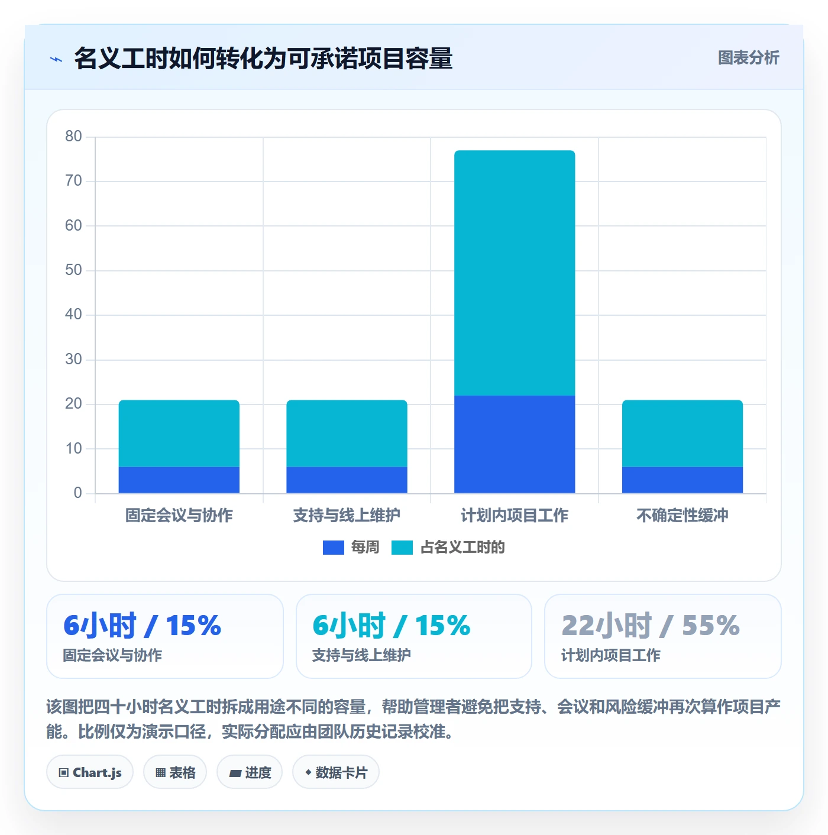The height and width of the screenshot is (835, 828).
Task: Toggle the 每周 legend blue swatch
Action: (333, 548)
